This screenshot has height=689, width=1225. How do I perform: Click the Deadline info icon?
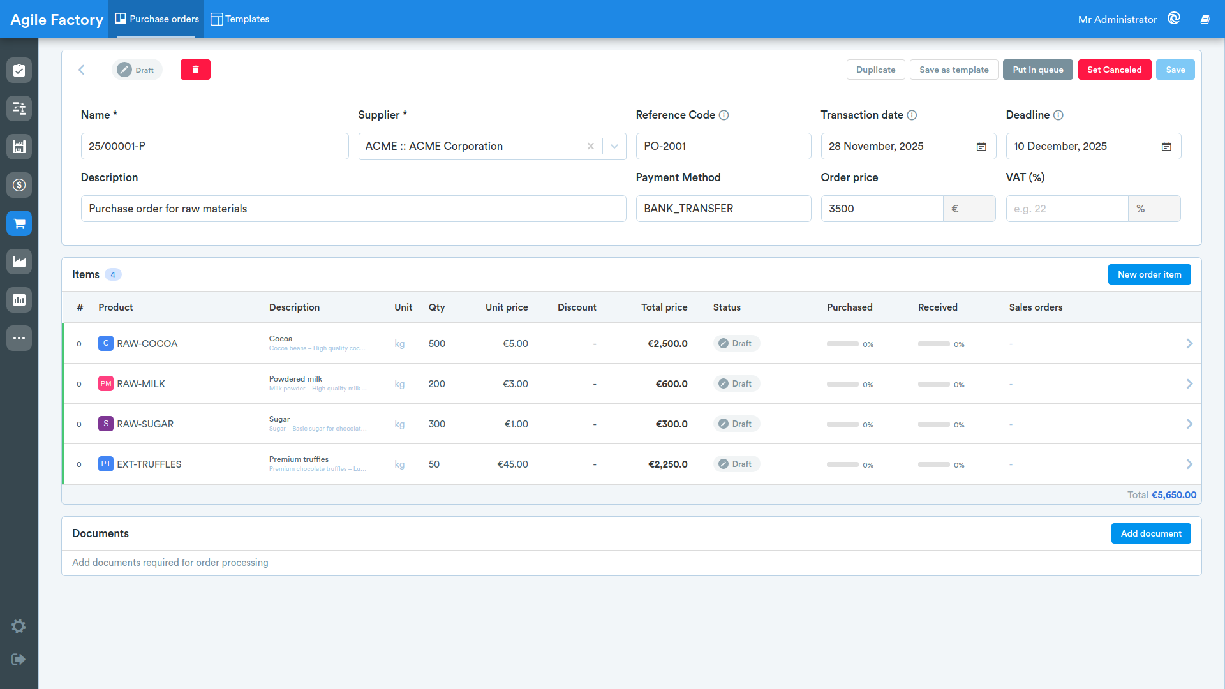1058,115
